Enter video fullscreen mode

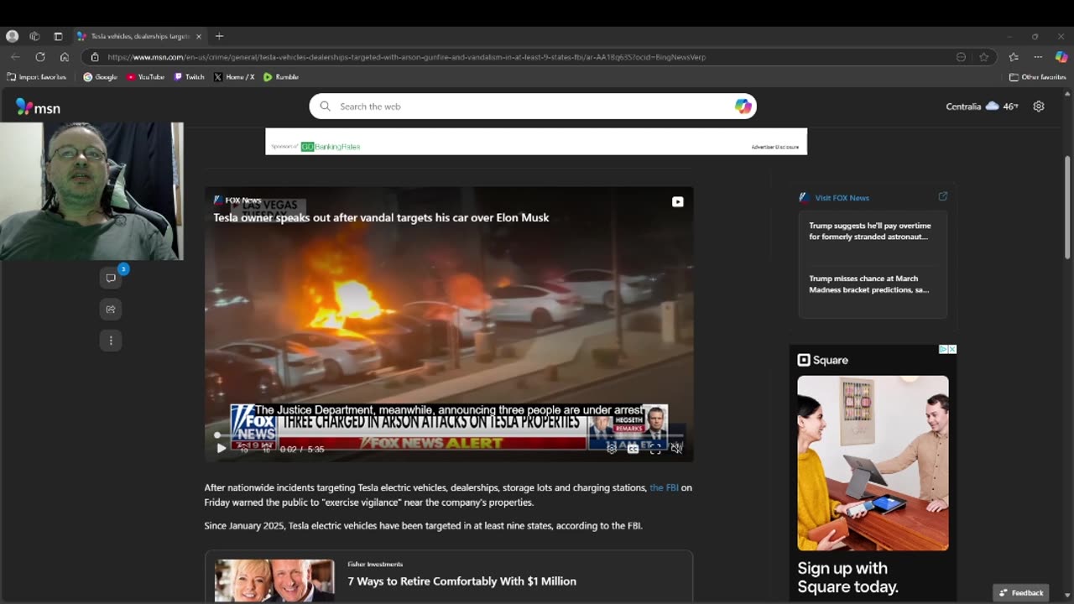[x=655, y=449]
